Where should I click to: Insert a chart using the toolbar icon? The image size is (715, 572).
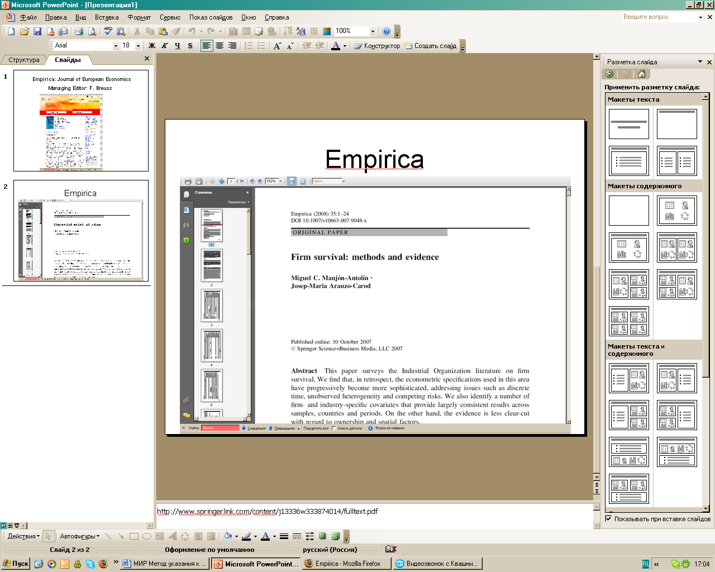(x=233, y=31)
